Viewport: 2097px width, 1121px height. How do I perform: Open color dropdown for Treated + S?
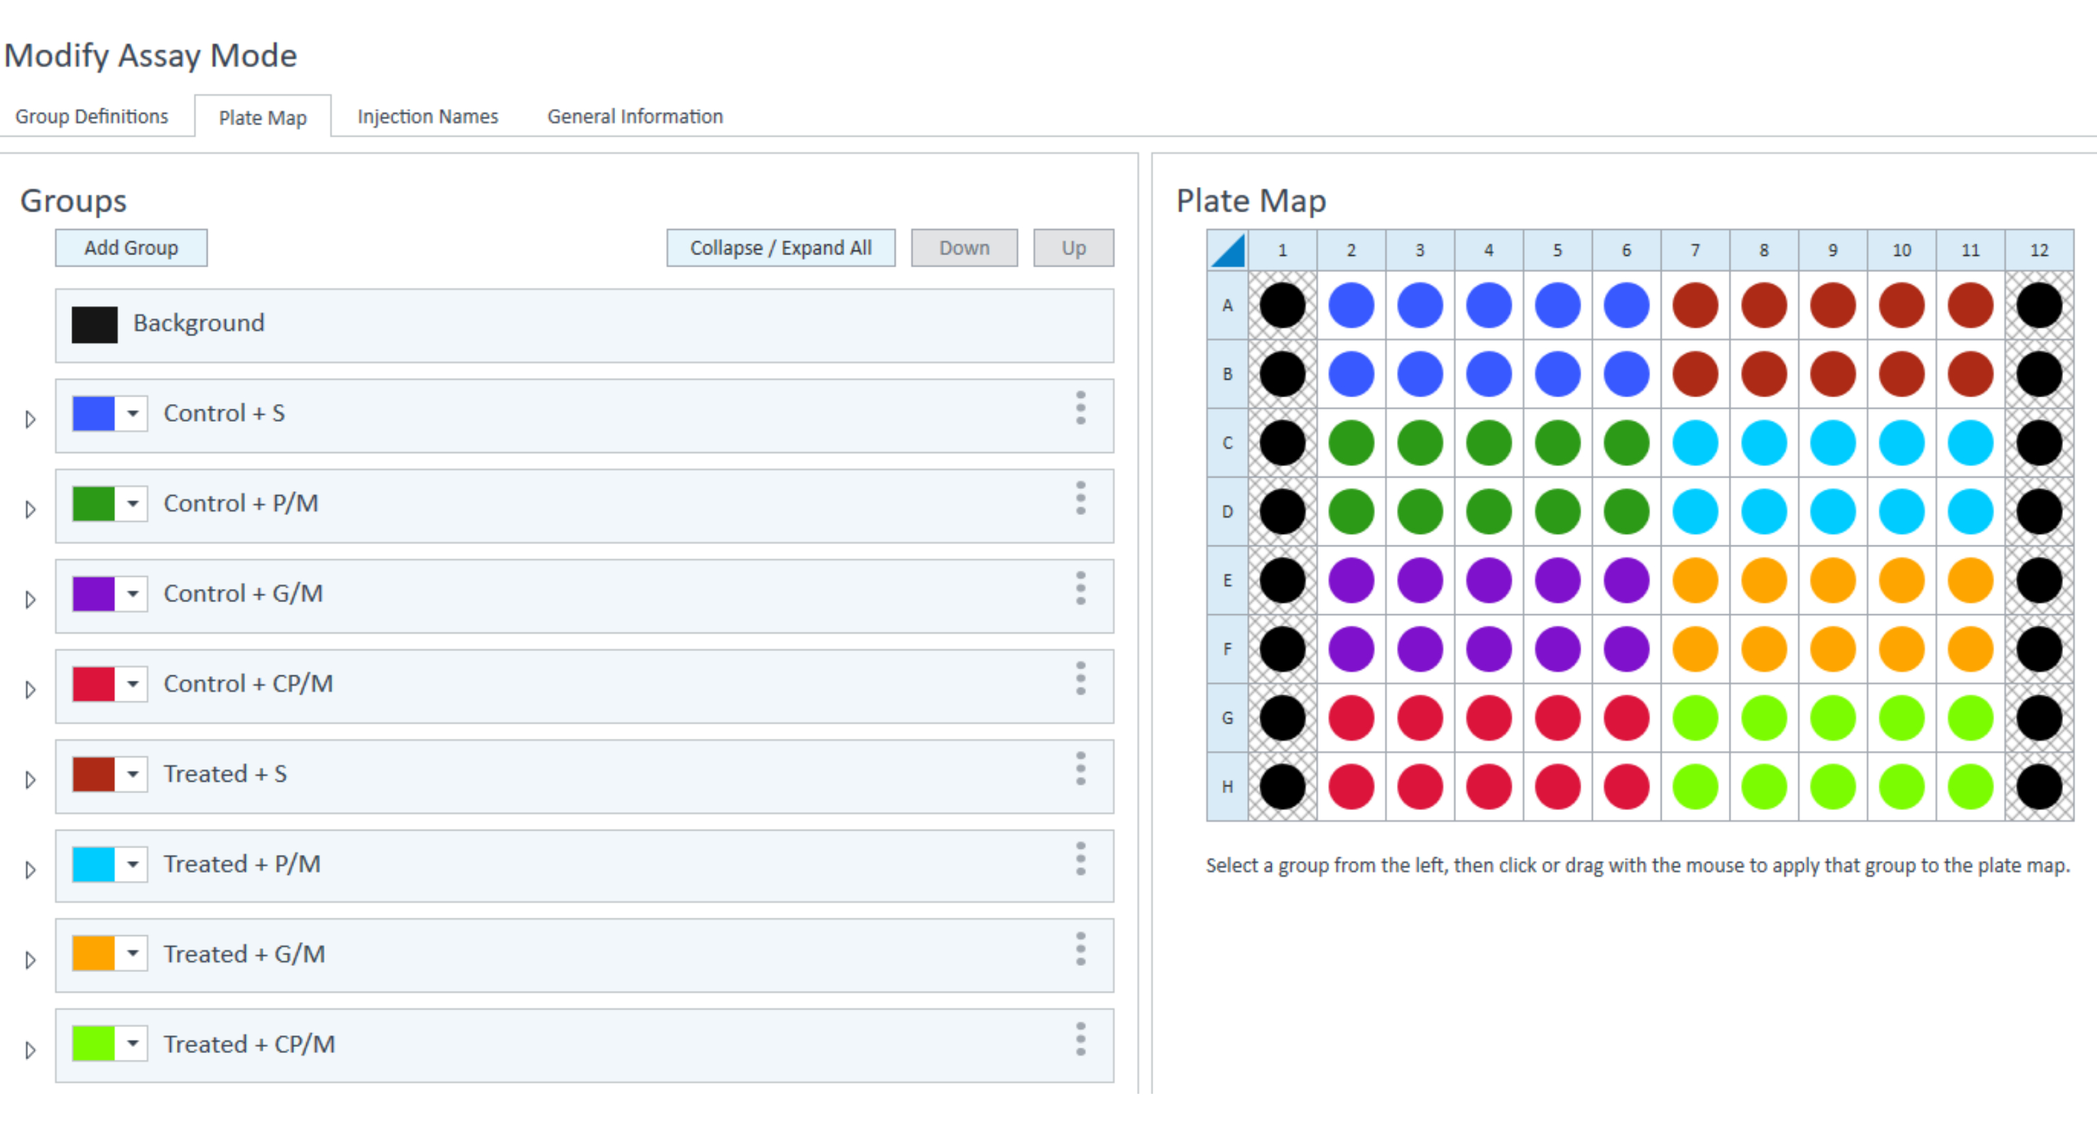tap(133, 773)
